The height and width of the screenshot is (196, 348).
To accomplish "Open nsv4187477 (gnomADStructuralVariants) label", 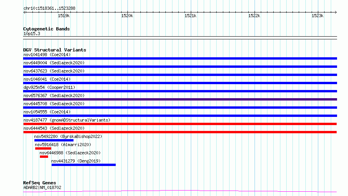I will click(x=67, y=120).
